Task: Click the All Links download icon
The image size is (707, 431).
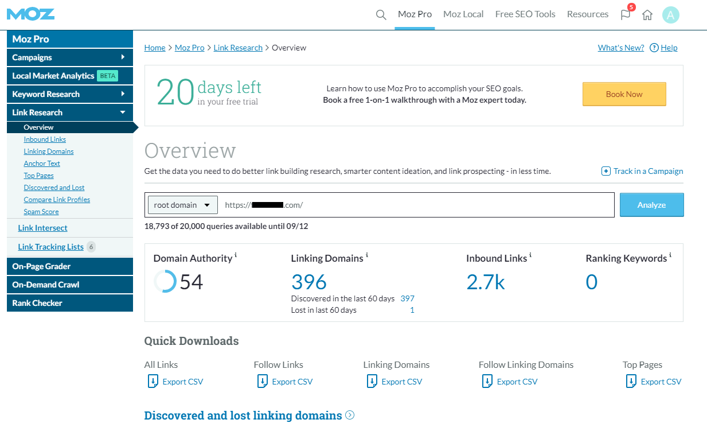Action: coord(153,381)
